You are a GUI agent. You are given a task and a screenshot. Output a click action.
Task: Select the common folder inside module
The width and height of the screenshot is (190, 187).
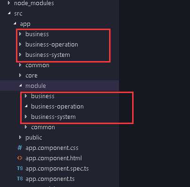click(43, 127)
